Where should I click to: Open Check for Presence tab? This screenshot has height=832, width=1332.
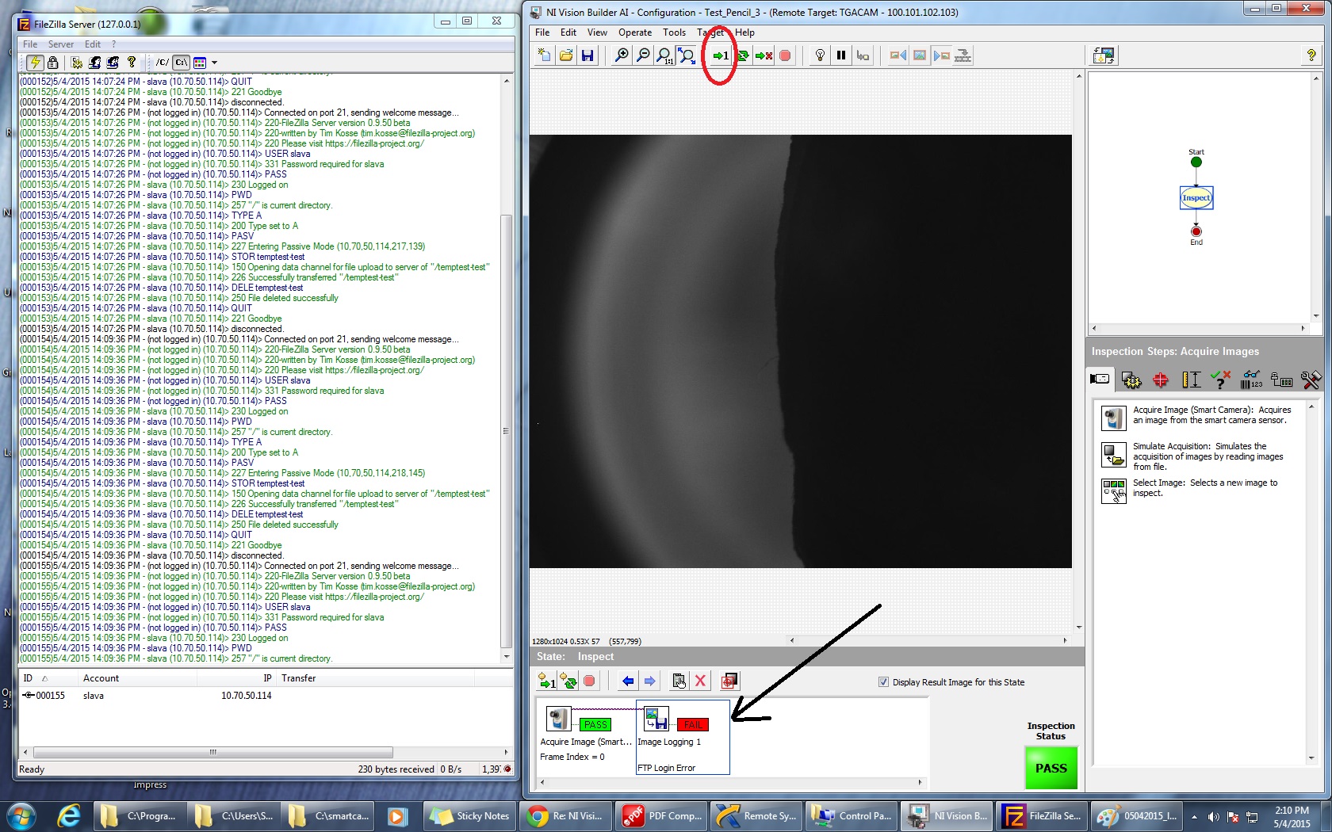click(1221, 380)
